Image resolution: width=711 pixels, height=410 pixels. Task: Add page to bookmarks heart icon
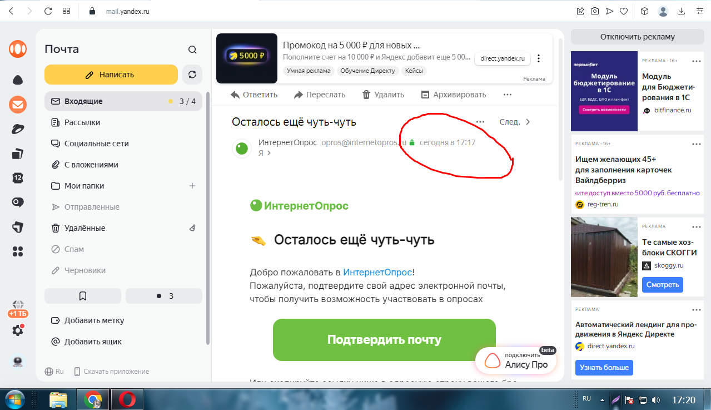coord(624,11)
